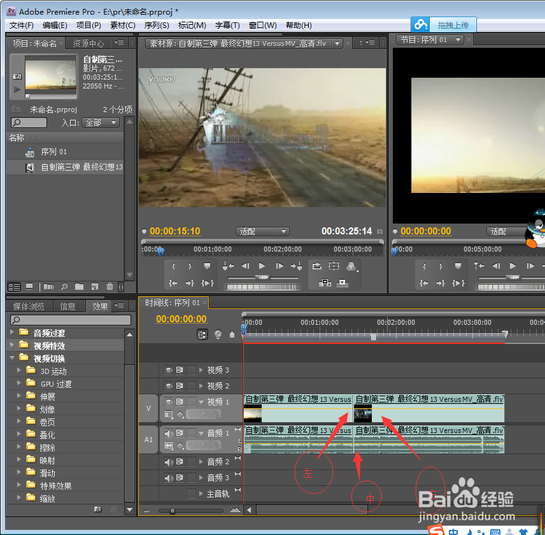Click New Item icon in project panel

(x=94, y=287)
